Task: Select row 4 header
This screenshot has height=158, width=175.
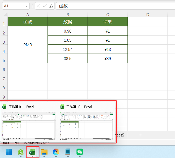Action: [x=4, y=49]
